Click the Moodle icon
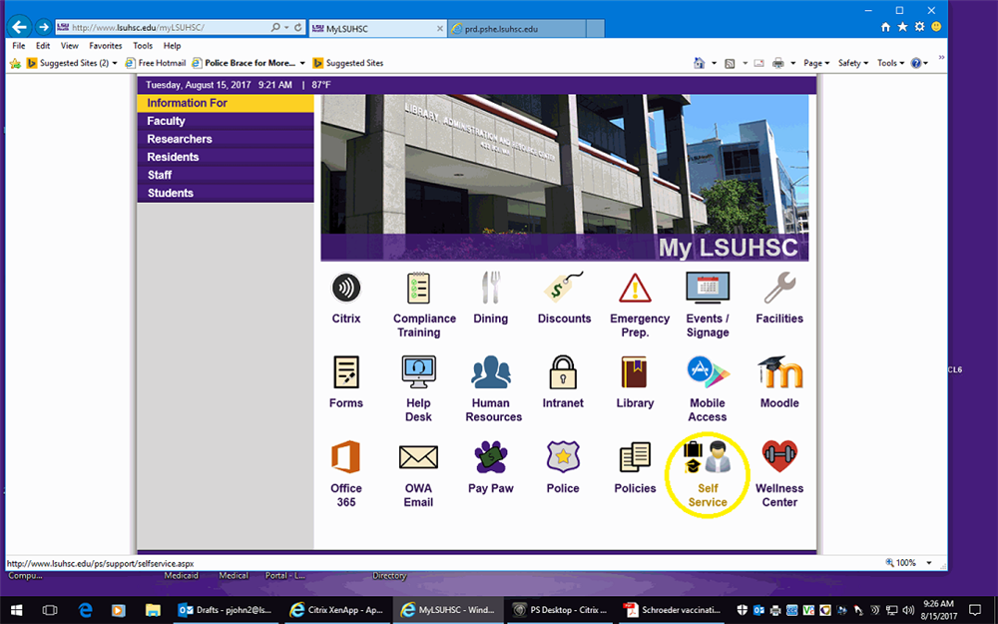998x624 pixels. click(779, 373)
